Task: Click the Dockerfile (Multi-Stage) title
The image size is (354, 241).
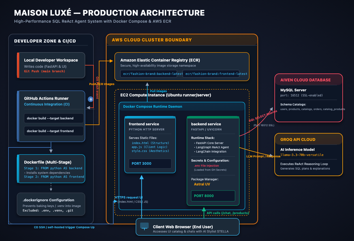Action: pos(48,162)
